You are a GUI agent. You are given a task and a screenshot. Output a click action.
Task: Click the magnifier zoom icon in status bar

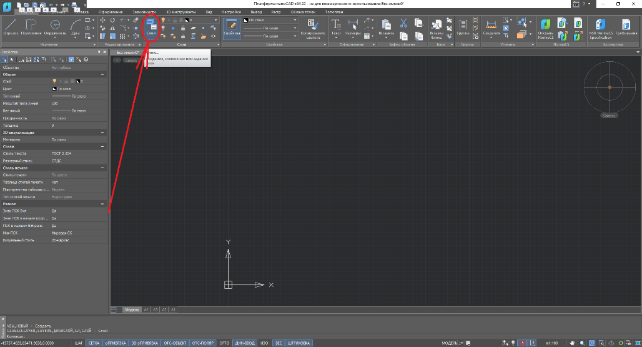(582, 343)
